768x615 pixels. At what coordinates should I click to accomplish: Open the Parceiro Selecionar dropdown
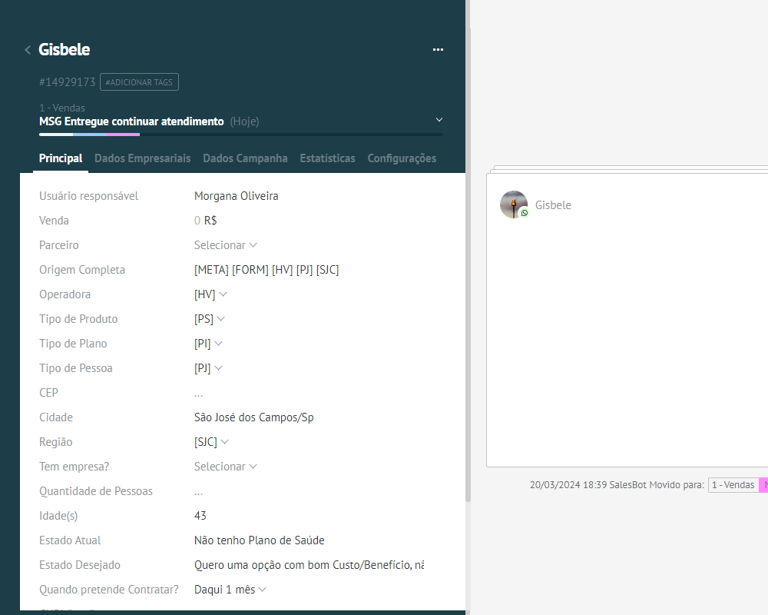(225, 245)
